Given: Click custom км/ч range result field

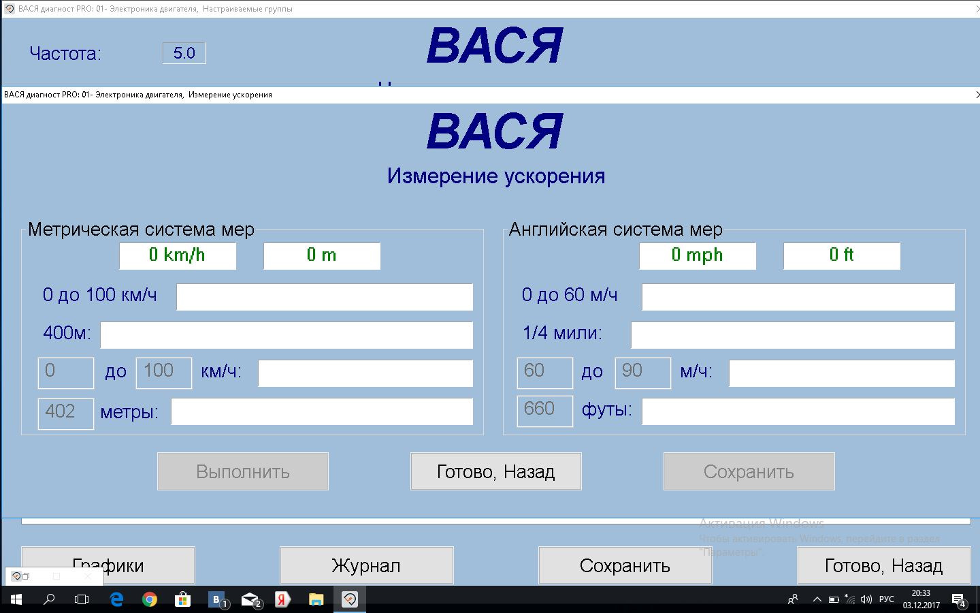Looking at the screenshot, I should tap(365, 373).
